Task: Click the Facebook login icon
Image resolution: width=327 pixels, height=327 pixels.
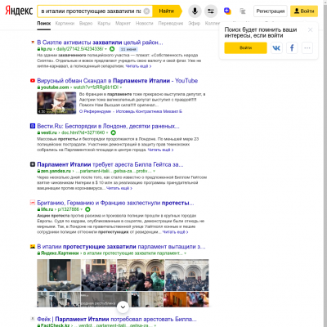Action: [292, 48]
